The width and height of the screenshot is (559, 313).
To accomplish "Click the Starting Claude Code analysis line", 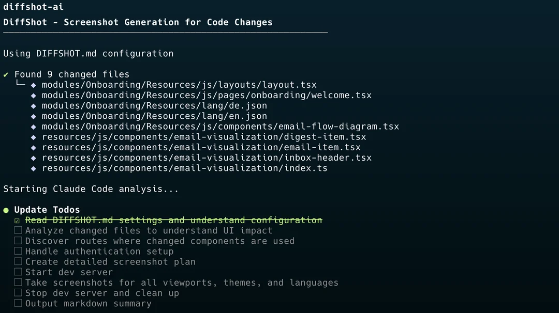I will click(x=91, y=189).
